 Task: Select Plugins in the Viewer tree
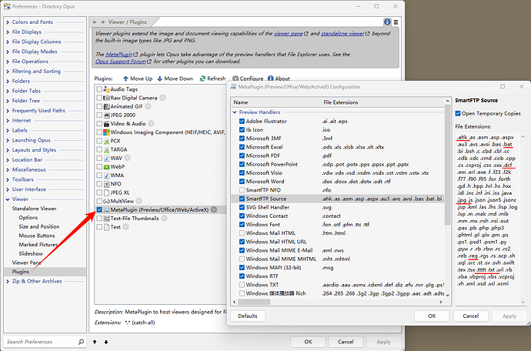click(21, 272)
